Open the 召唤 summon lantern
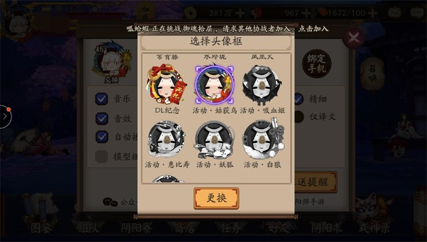The width and height of the screenshot is (427, 242). pyautogui.click(x=372, y=74)
